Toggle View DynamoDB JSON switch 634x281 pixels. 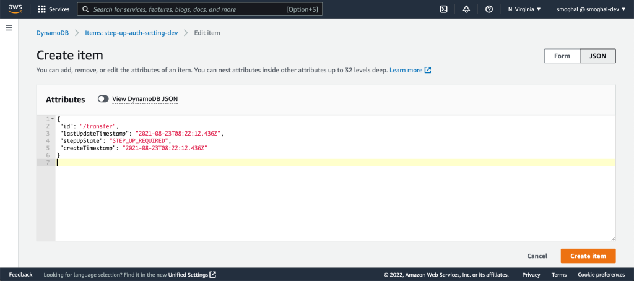[x=103, y=98]
